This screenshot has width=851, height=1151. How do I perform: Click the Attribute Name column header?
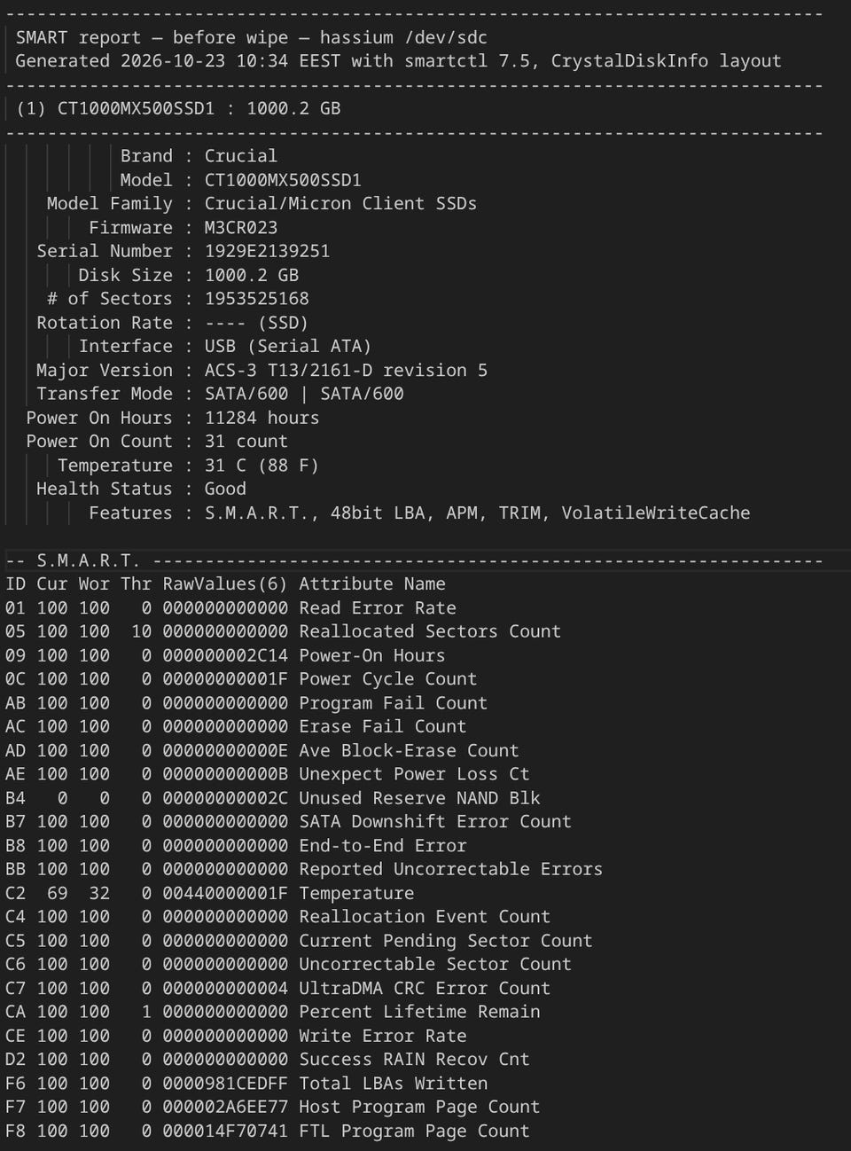[372, 583]
